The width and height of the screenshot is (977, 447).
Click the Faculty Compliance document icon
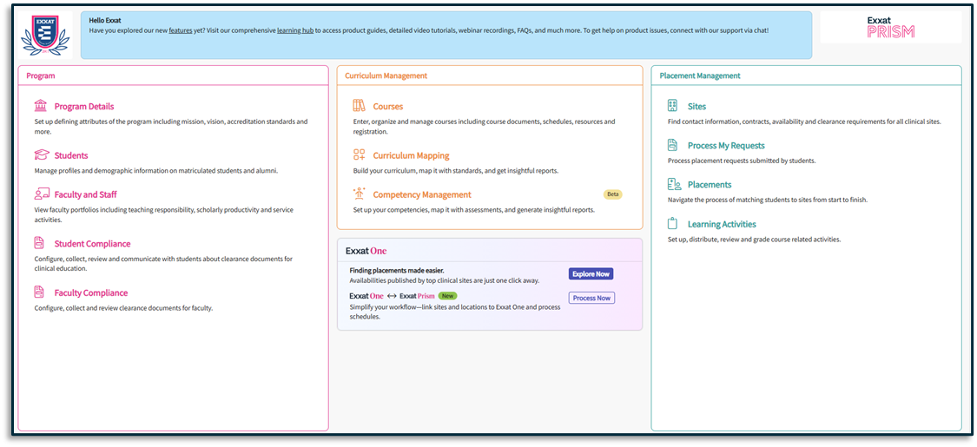pos(40,293)
